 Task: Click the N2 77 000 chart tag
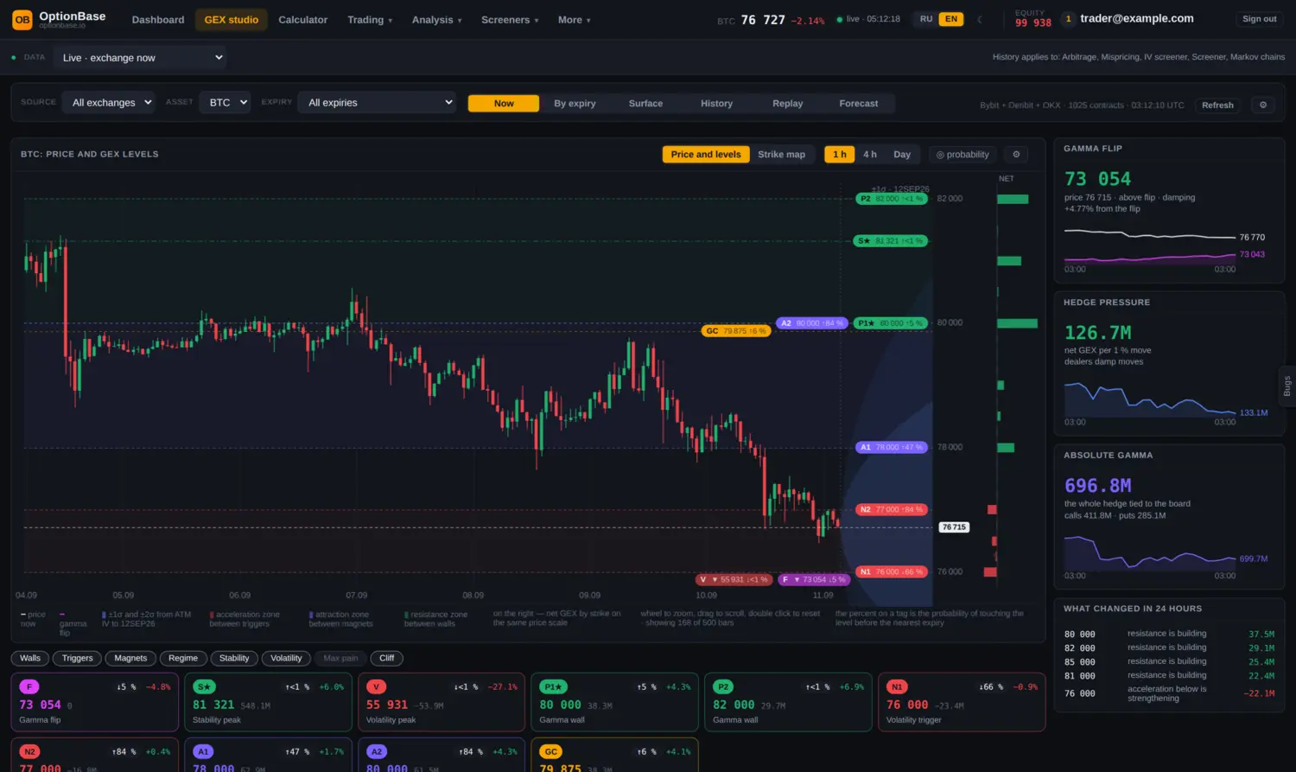click(x=891, y=510)
